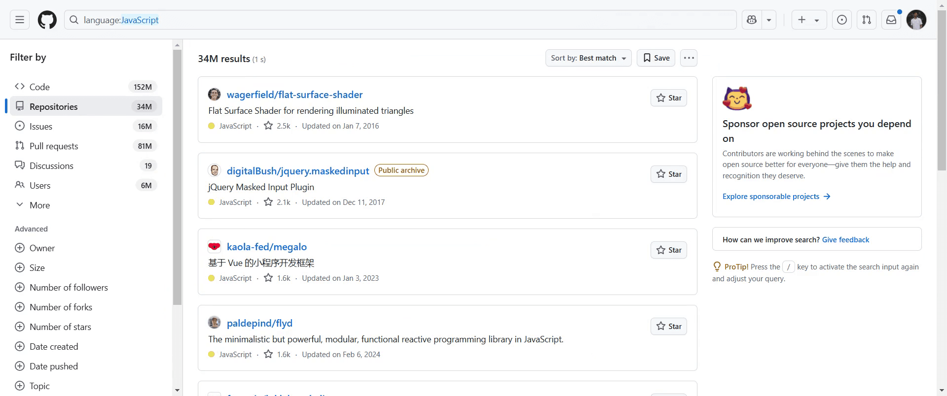Open wagerfield/flat-surface-shader repository
The height and width of the screenshot is (396, 947).
tap(294, 95)
